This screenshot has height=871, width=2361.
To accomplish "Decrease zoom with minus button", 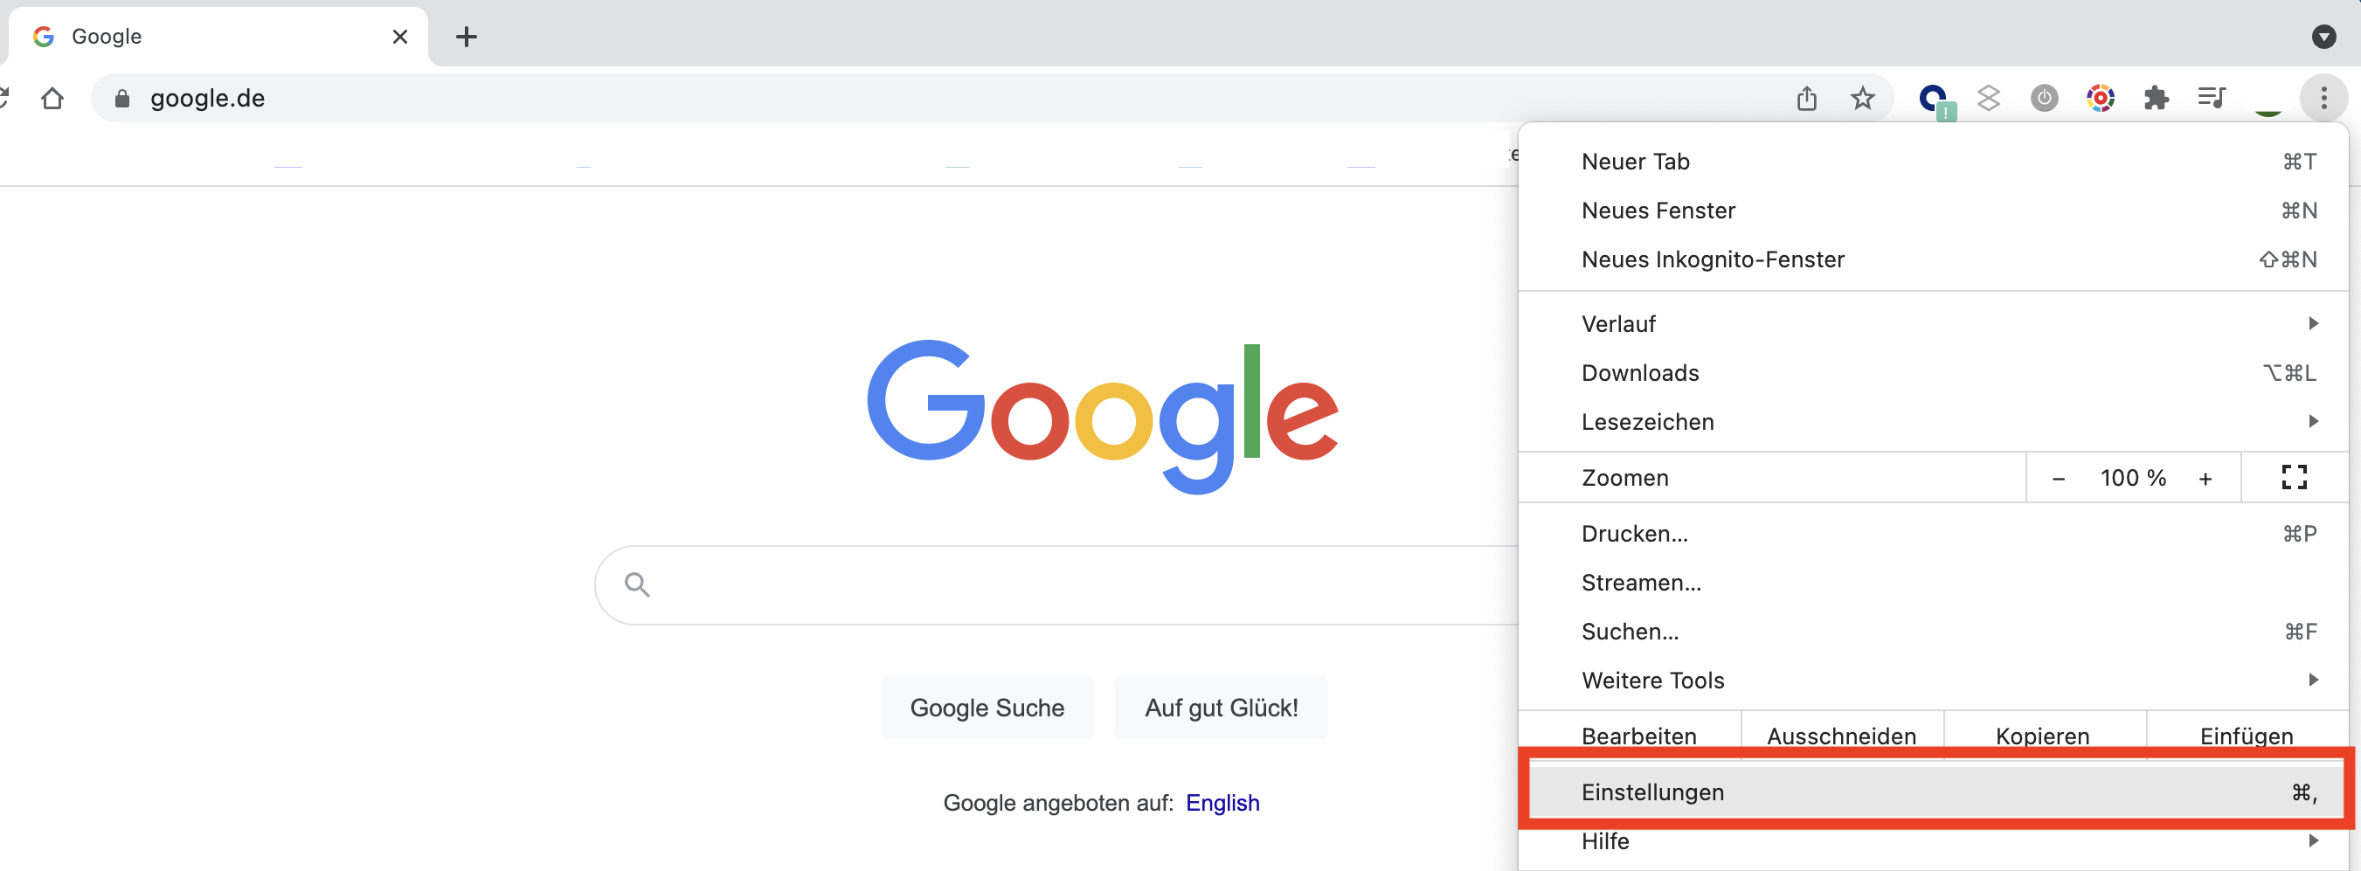I will [2058, 478].
